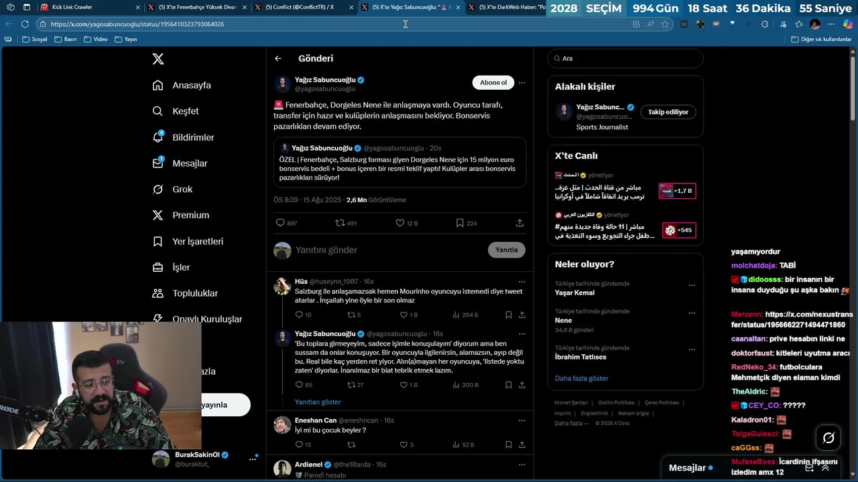This screenshot has height=482, width=858.
Task: Like the main post with 12 B likes
Action: tap(406, 223)
